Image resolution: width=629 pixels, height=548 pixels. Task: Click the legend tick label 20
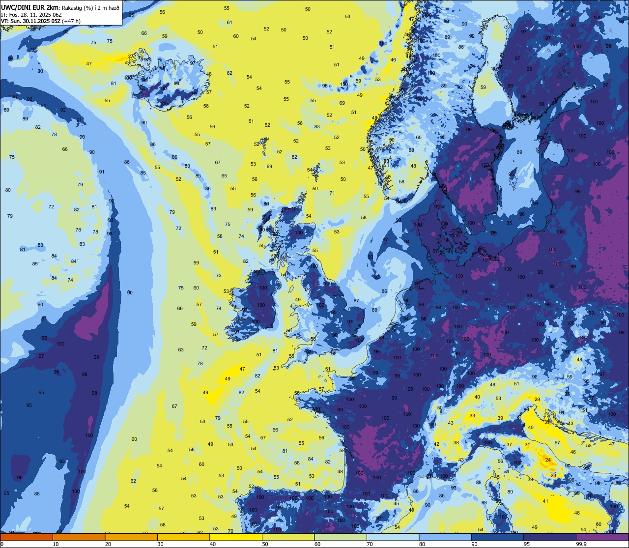[108, 544]
